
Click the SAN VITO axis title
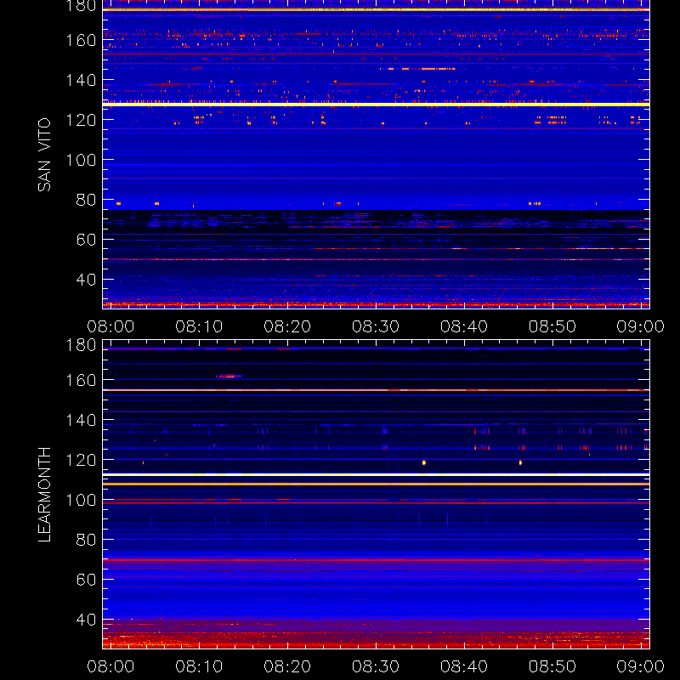(x=44, y=155)
